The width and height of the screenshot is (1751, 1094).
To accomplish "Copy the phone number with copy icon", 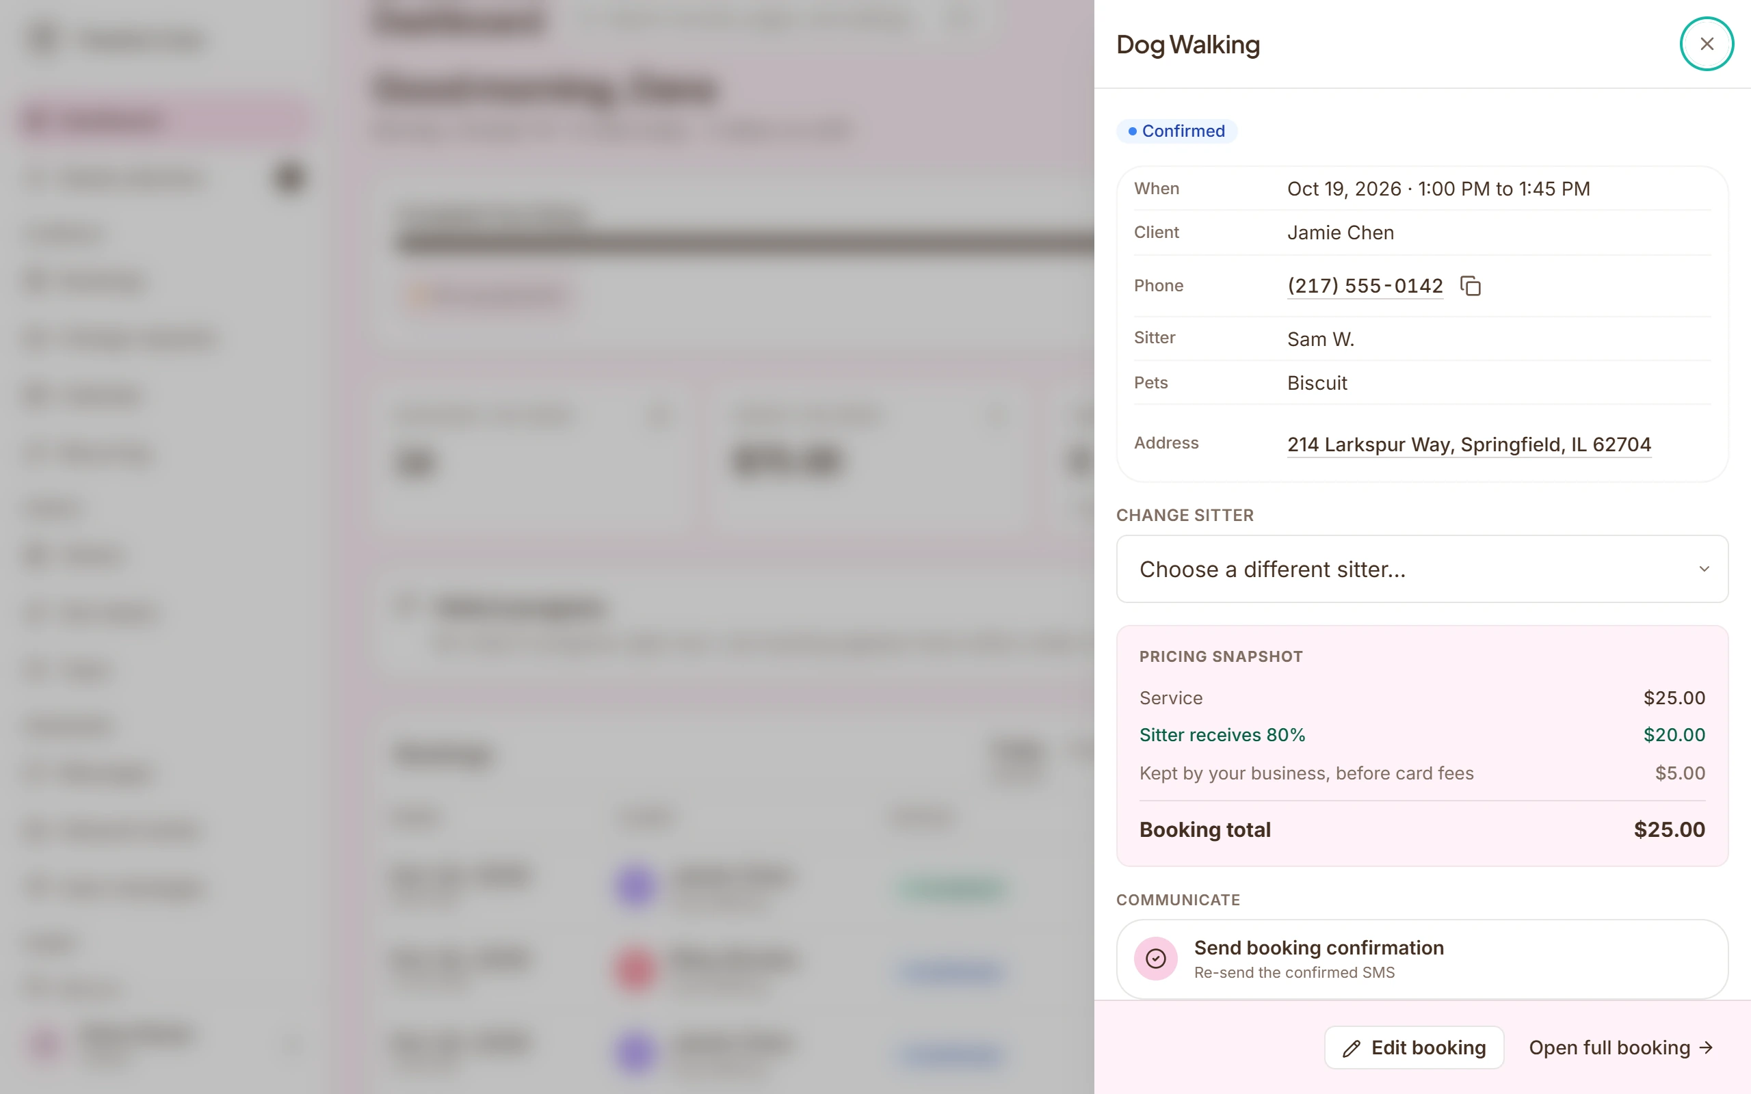I will click(x=1471, y=286).
